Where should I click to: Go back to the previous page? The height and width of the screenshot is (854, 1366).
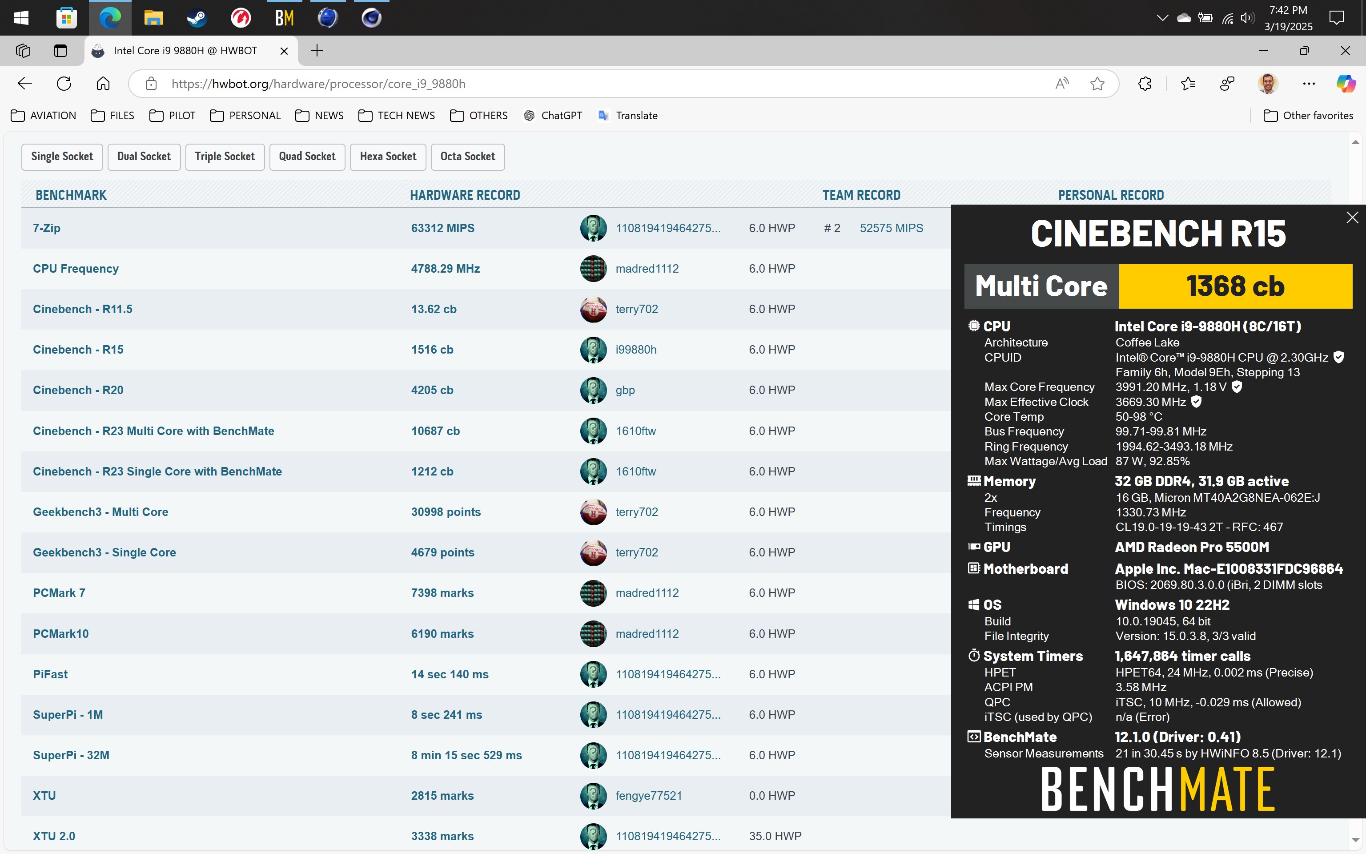click(x=24, y=84)
